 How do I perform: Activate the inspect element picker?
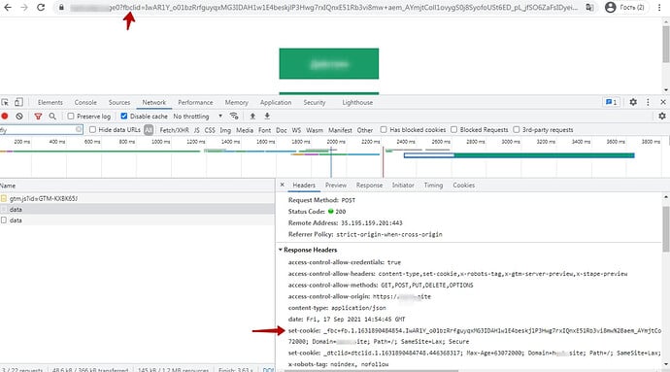[x=5, y=102]
